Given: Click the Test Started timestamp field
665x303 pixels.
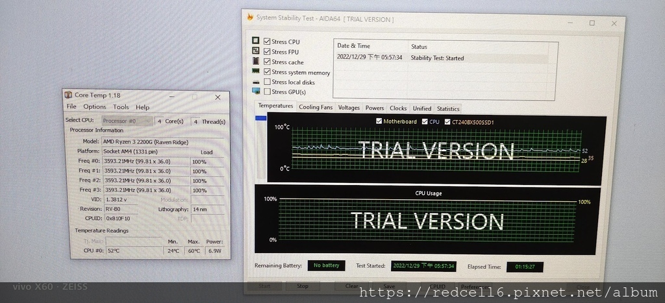Looking at the screenshot, I should pos(423,266).
